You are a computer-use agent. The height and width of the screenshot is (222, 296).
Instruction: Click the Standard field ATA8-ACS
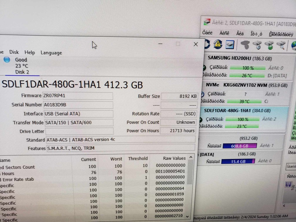click(121, 140)
